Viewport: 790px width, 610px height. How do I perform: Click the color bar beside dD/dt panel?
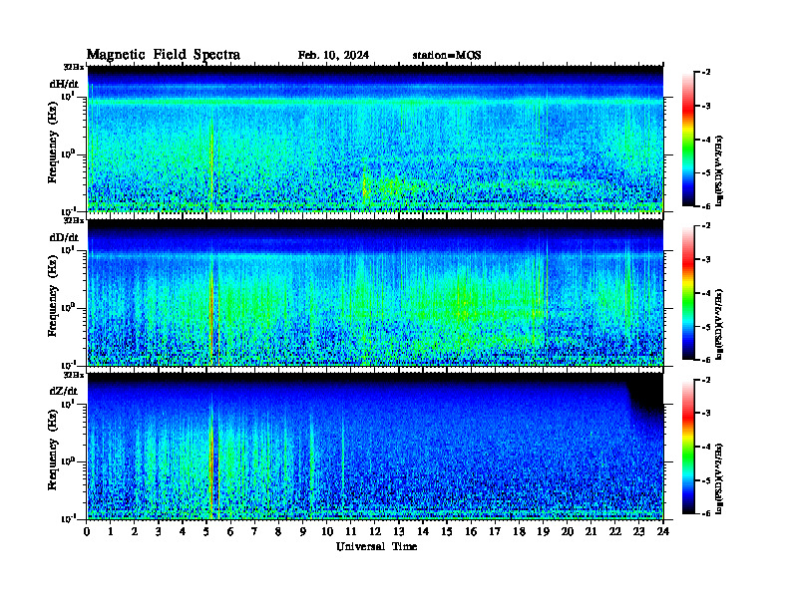pos(688,293)
